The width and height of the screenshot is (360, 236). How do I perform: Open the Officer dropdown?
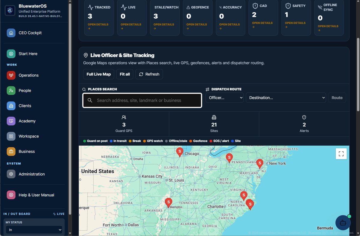click(x=224, y=98)
